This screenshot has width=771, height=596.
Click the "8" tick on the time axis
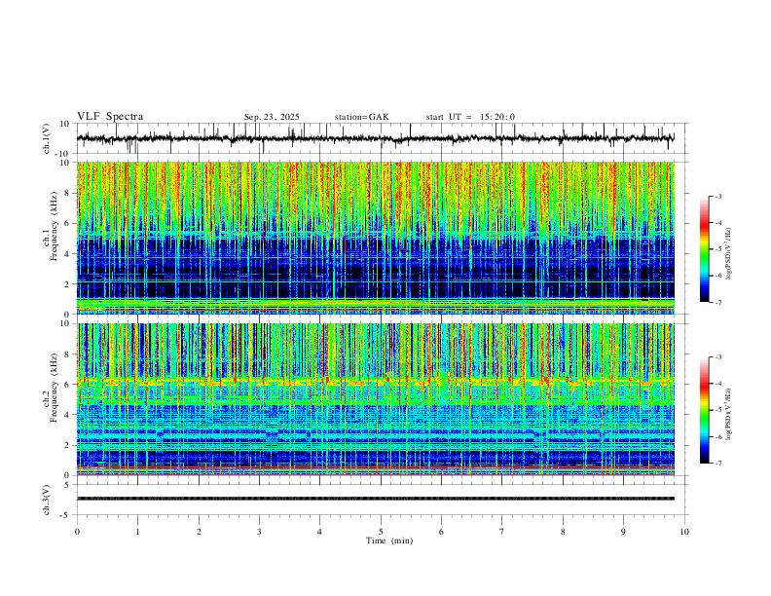tap(563, 532)
